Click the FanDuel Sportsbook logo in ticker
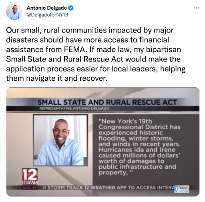This screenshot has width=205, height=202. coord(182,189)
